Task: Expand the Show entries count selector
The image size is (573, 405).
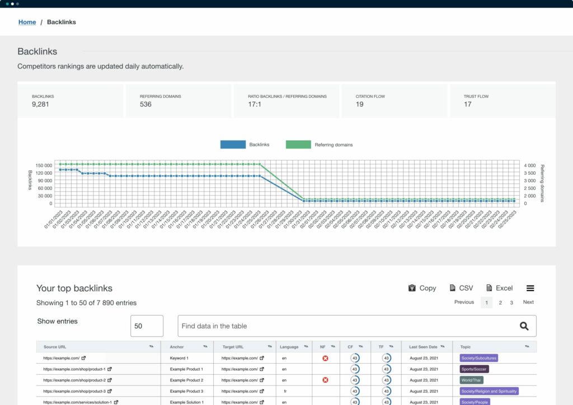Action: pyautogui.click(x=147, y=325)
